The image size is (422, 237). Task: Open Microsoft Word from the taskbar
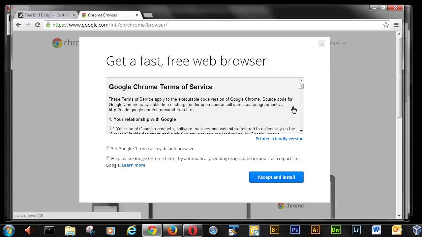(377, 230)
